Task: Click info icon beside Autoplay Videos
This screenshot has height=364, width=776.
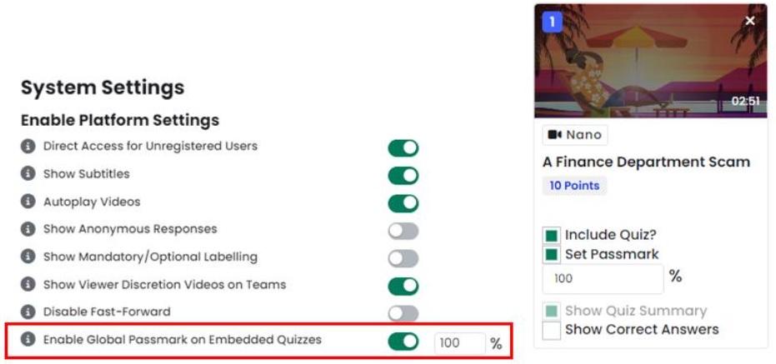Action: [28, 202]
